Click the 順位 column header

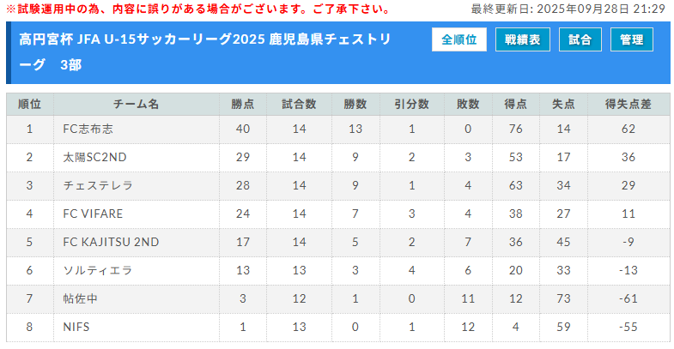click(x=29, y=105)
